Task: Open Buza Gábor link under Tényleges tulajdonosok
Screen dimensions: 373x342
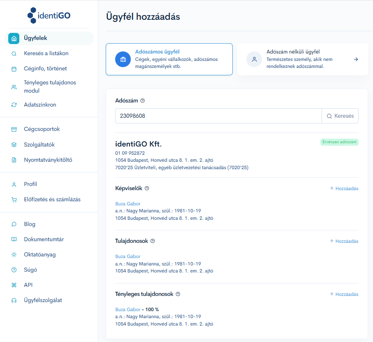Action: pos(128,309)
